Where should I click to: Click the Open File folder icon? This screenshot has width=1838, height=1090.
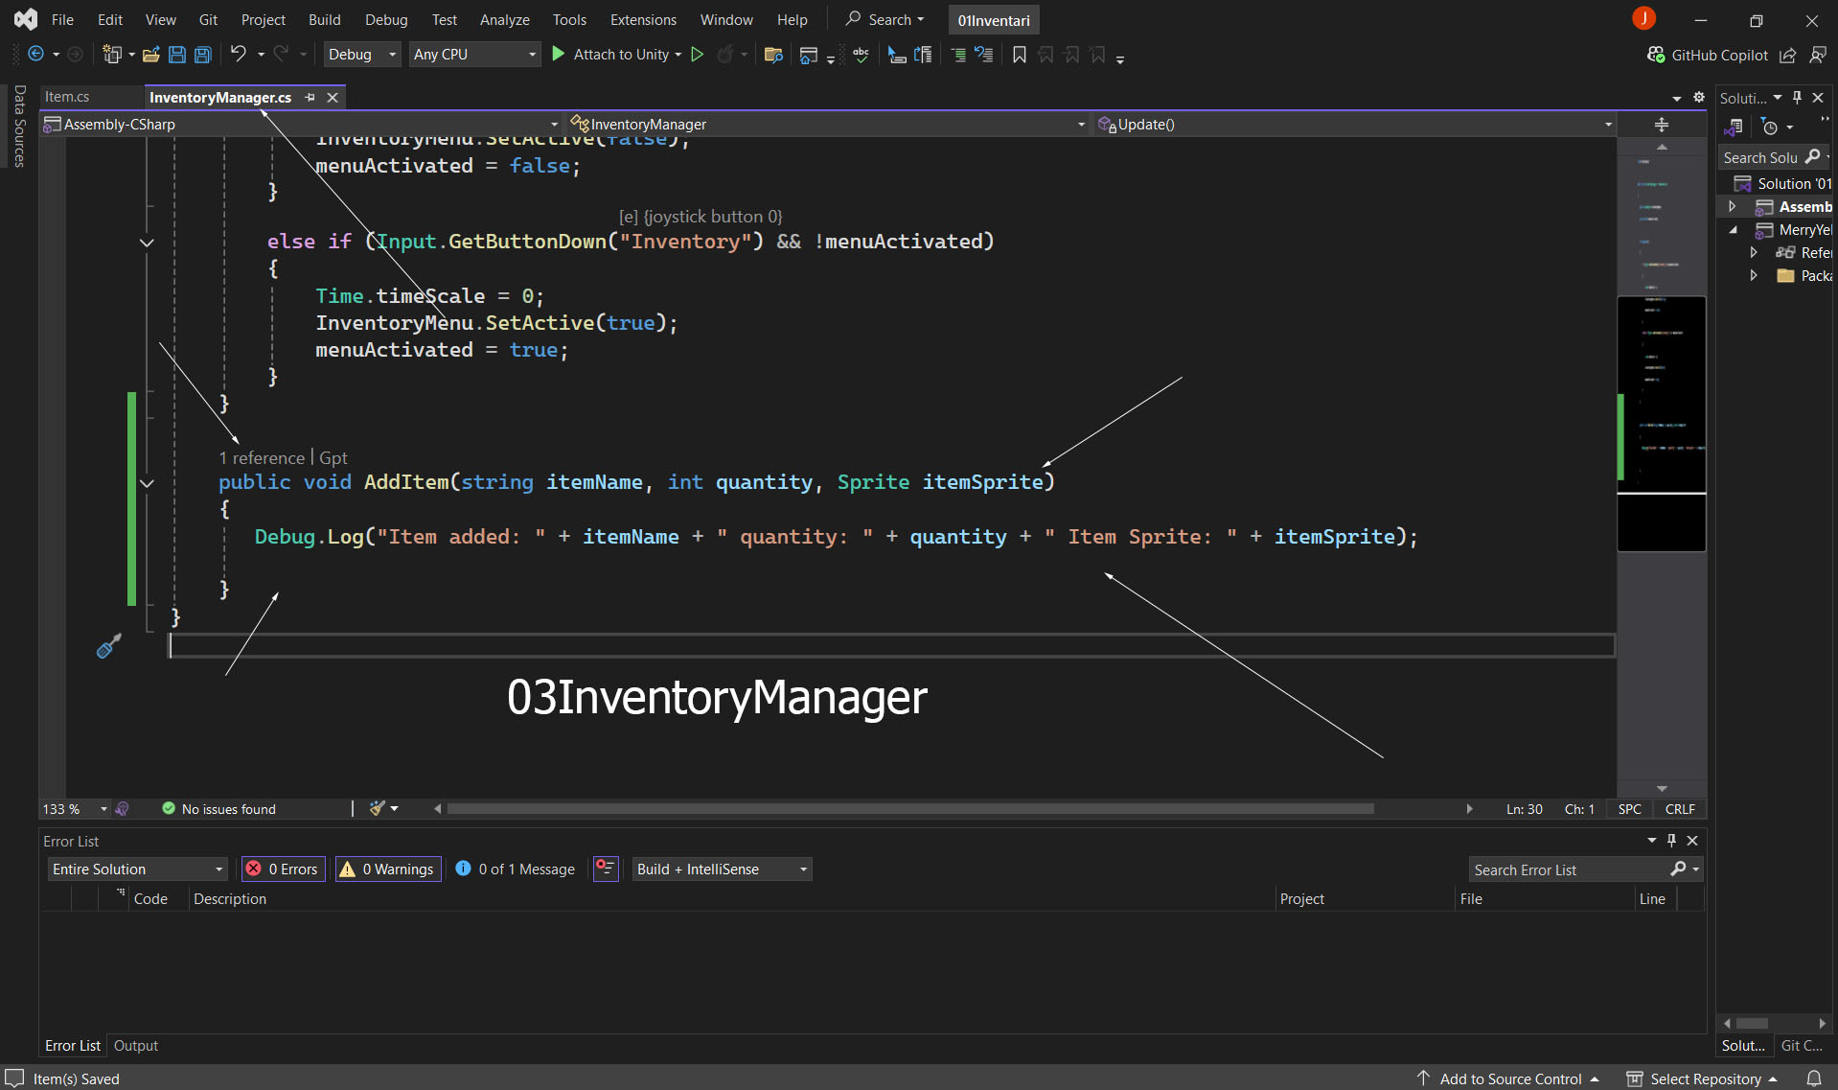150,55
